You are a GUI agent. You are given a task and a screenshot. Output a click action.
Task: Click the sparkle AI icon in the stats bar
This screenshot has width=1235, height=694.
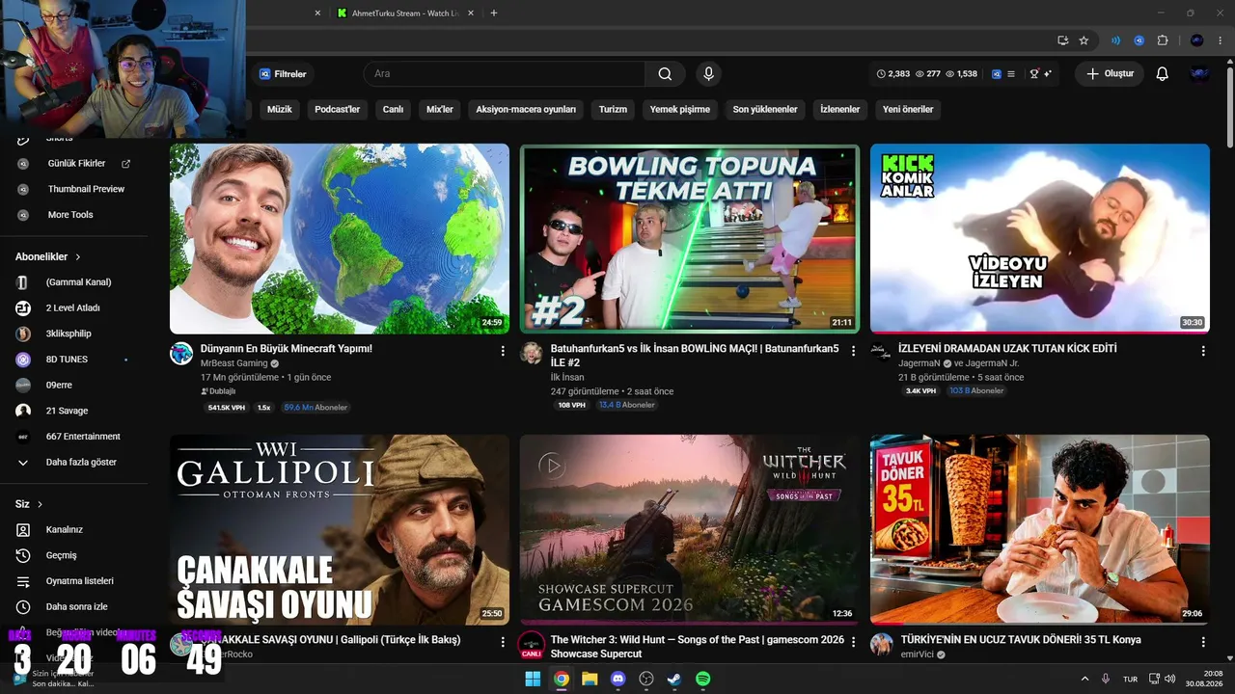point(1048,74)
